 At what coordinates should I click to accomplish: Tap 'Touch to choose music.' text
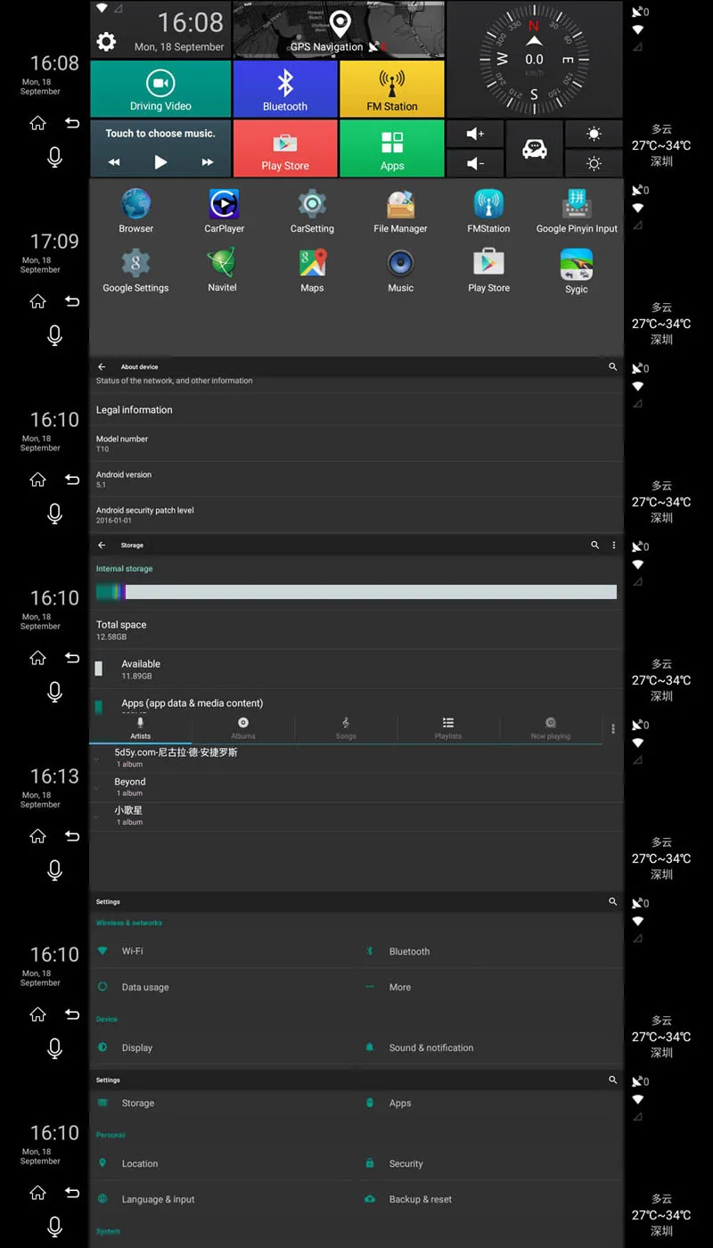160,134
